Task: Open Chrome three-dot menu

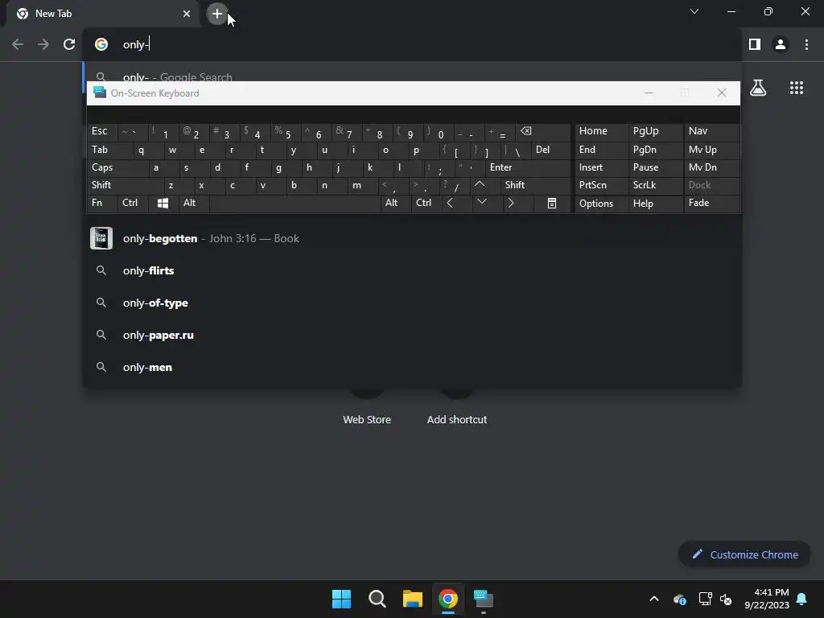Action: point(806,45)
